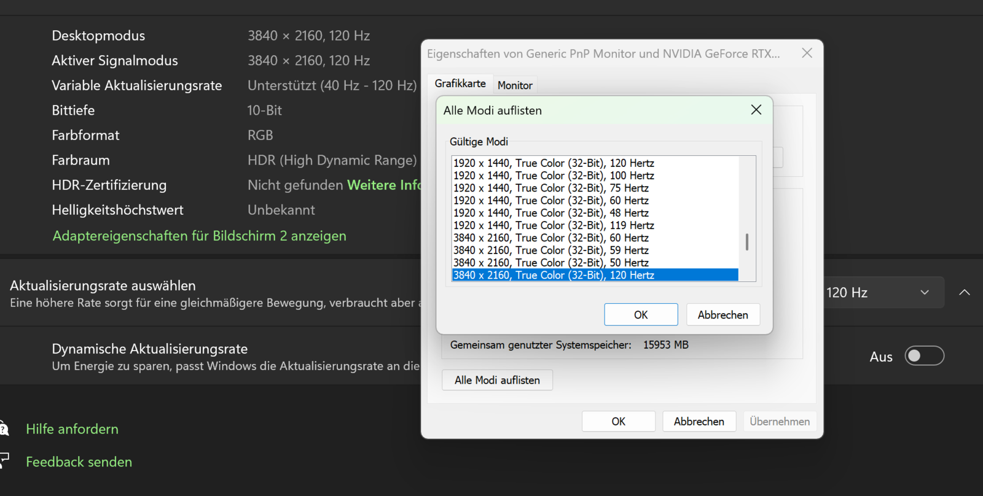Click OK in Alle Modi auflisten dialog
The height and width of the screenshot is (496, 983).
click(x=641, y=314)
